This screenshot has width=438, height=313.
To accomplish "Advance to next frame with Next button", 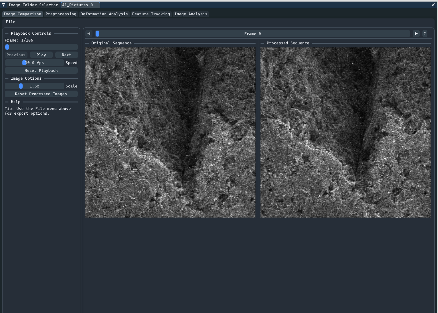I will click(66, 55).
